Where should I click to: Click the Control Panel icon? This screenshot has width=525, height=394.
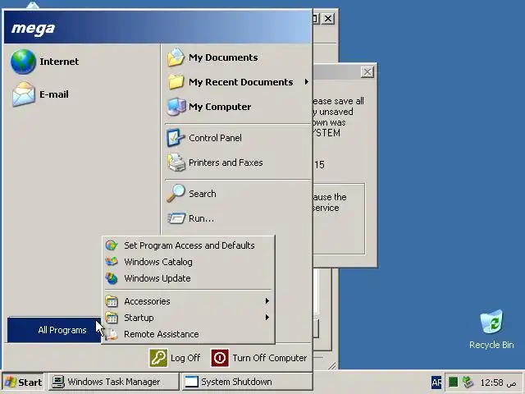(x=176, y=138)
